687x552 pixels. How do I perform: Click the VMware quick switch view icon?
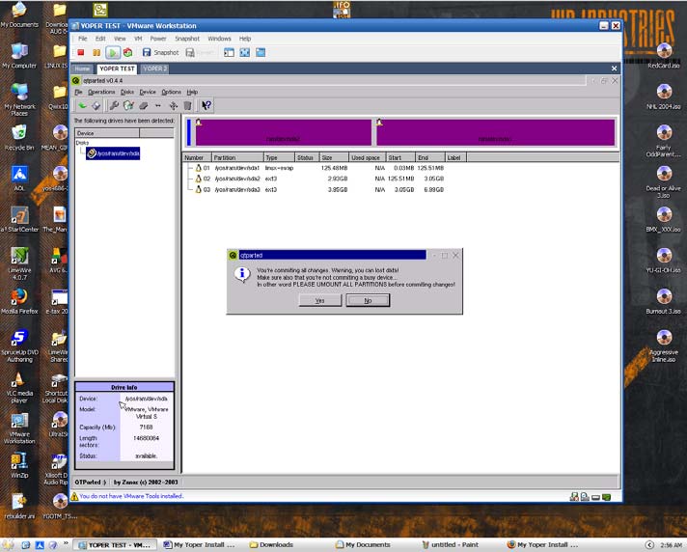261,52
